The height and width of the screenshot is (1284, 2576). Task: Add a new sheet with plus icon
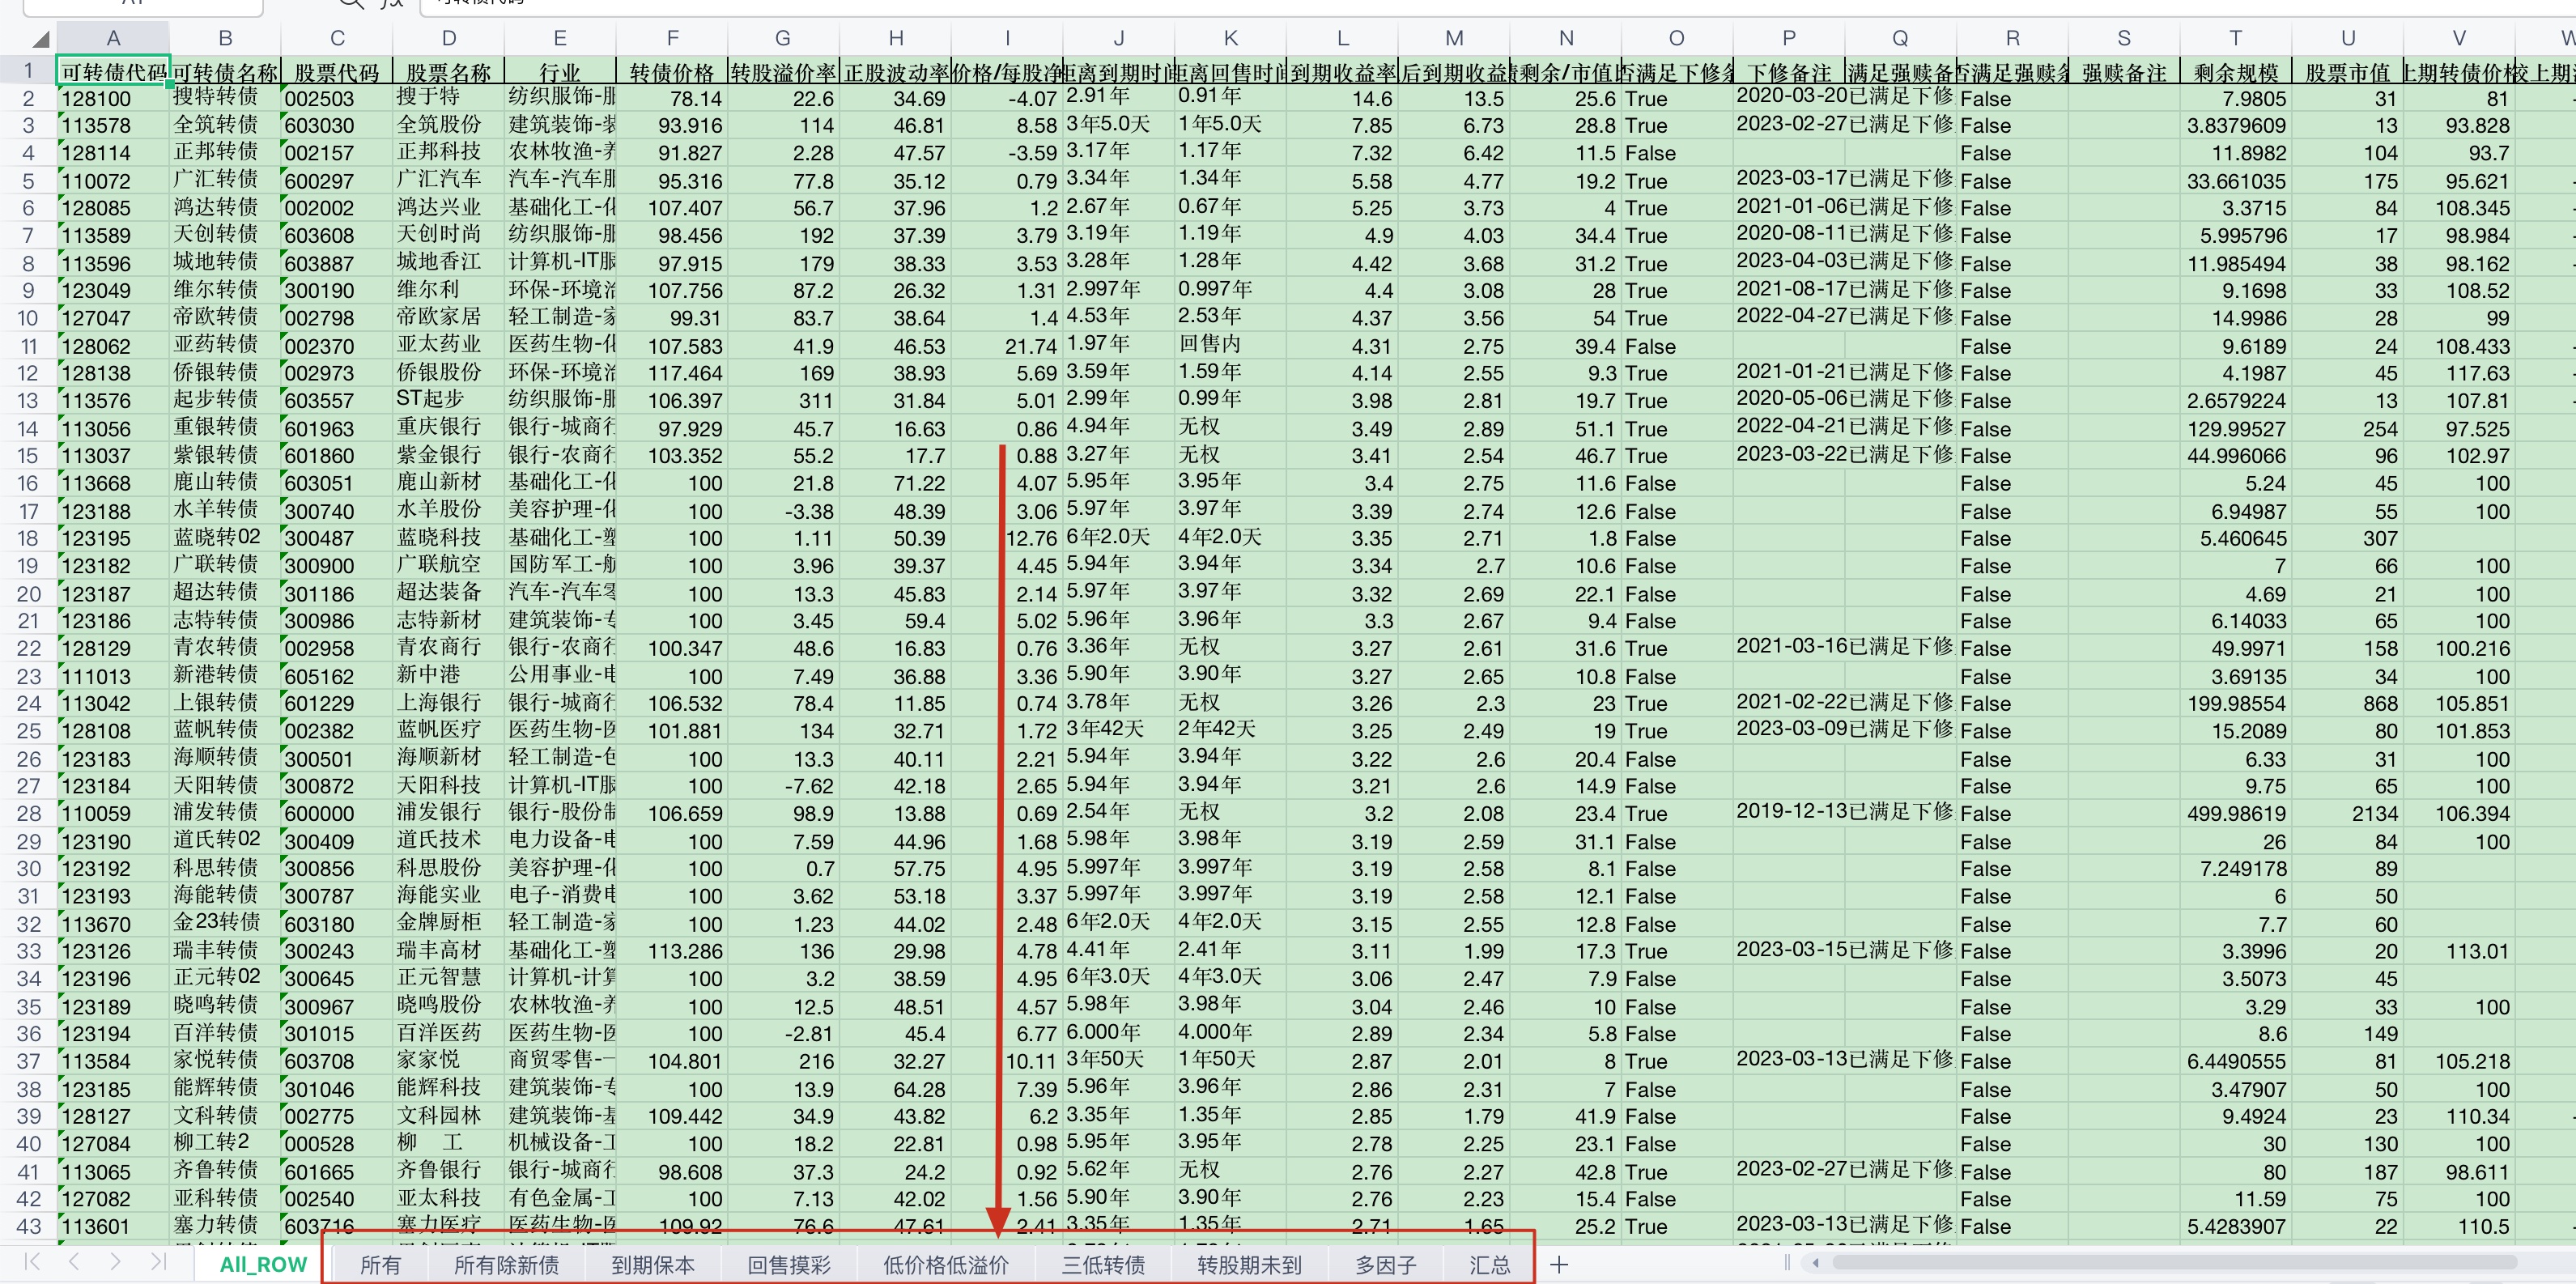pos(1558,1265)
